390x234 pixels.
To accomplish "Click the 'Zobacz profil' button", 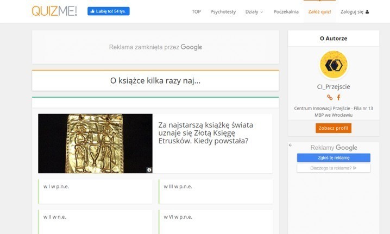I will coord(334,128).
